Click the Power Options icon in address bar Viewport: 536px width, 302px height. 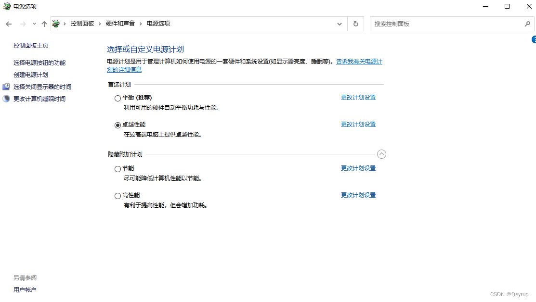pos(56,24)
